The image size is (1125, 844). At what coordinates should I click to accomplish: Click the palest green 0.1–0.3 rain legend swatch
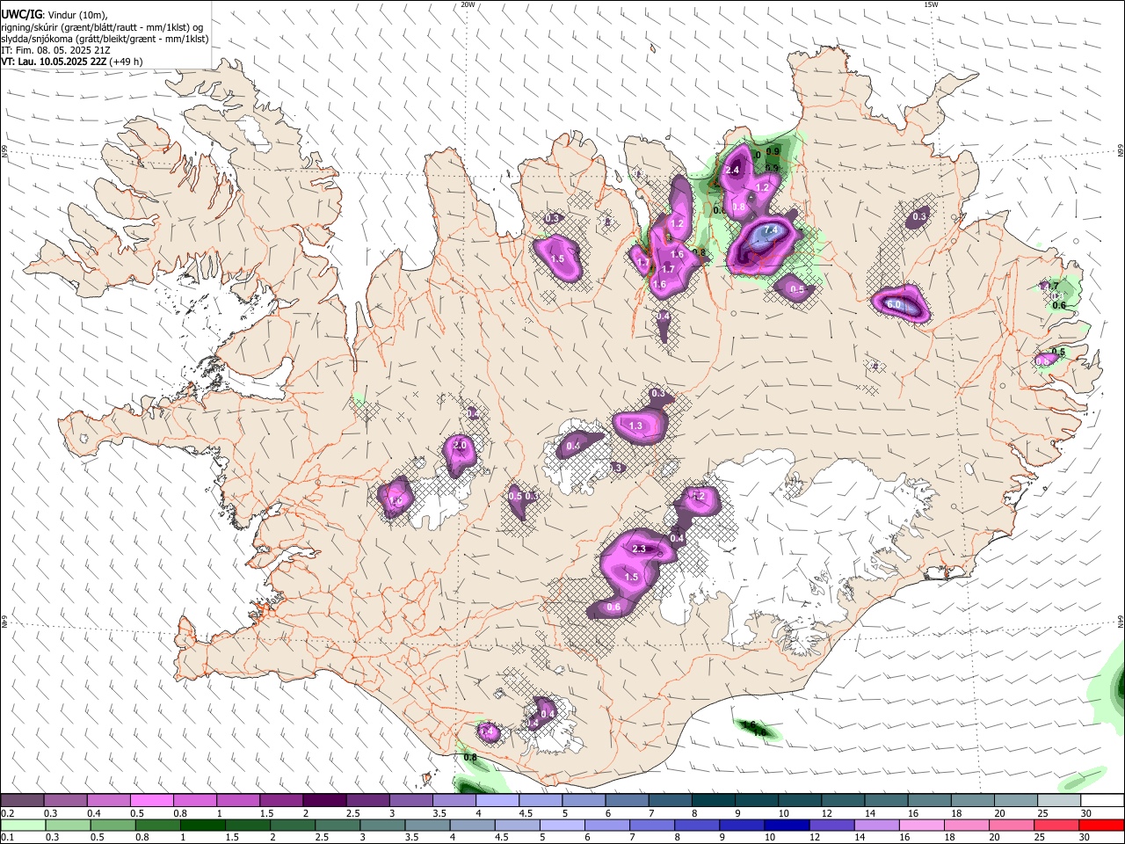(23, 826)
